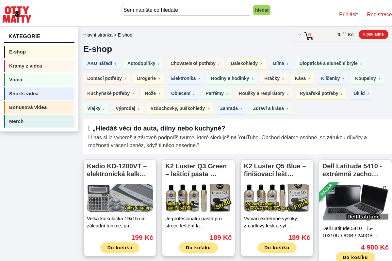Open Videa in the sidebar
392x261 pixels.
(x=39, y=80)
